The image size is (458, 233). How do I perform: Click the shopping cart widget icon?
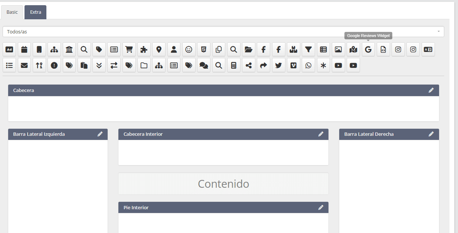click(129, 49)
